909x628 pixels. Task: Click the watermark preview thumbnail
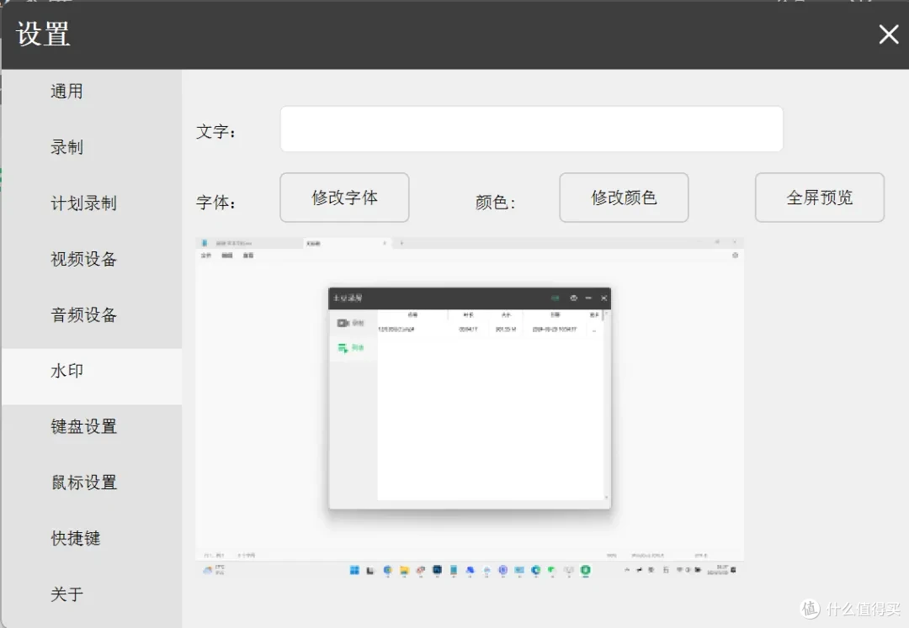(x=470, y=407)
